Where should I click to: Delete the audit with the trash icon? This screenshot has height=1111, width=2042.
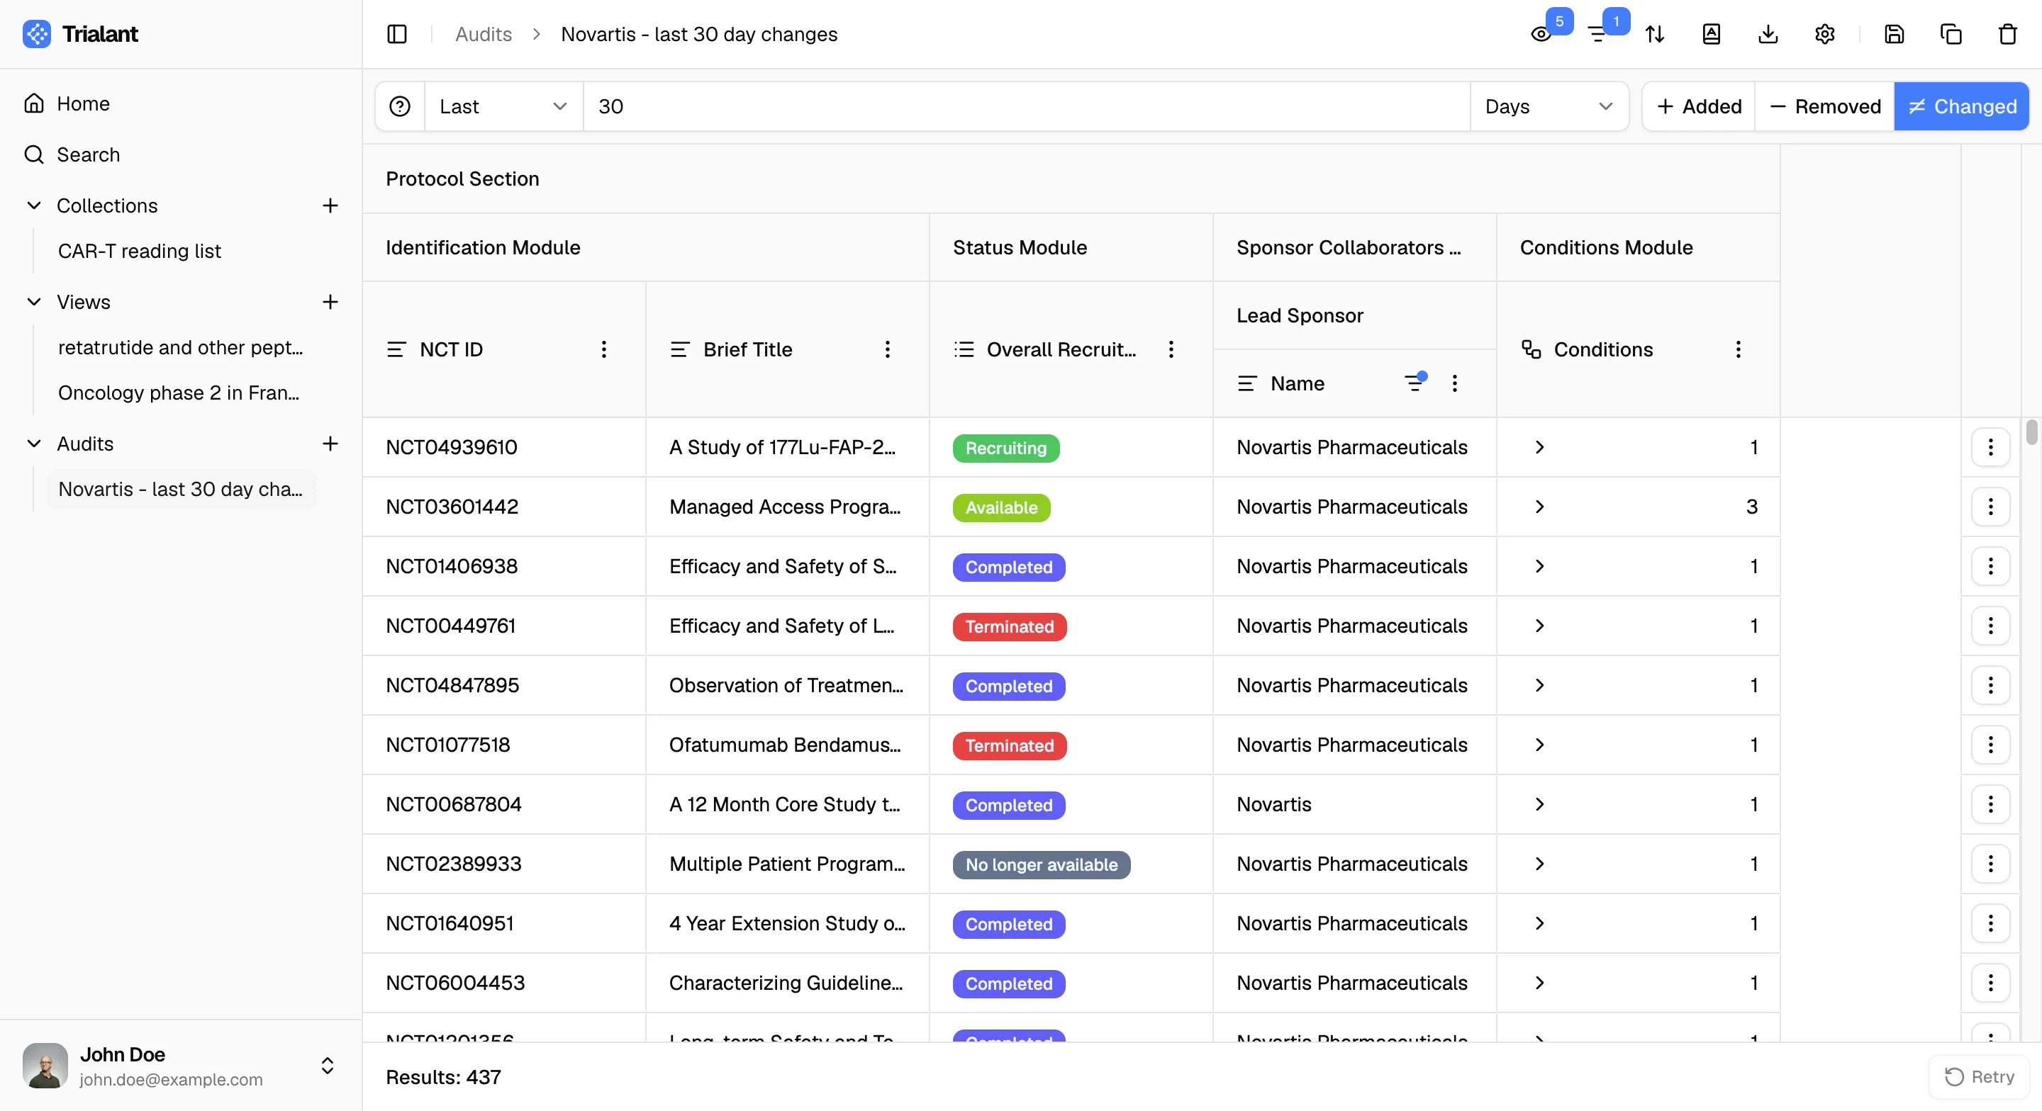tap(2007, 34)
